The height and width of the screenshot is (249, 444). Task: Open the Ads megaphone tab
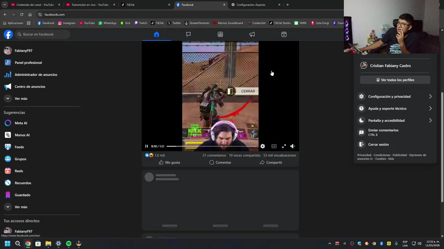tap(252, 34)
